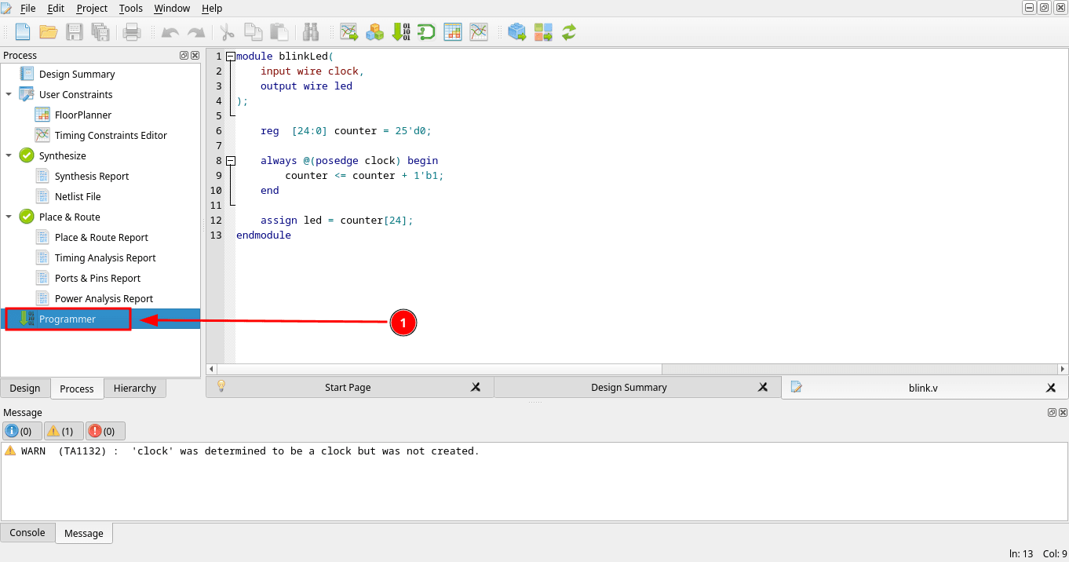Fold module block at line 1

[230, 57]
